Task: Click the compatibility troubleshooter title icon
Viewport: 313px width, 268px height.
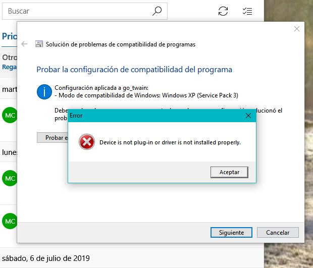Action: coord(39,44)
